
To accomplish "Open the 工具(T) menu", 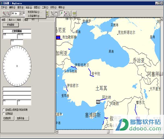I will (x=45, y=7).
